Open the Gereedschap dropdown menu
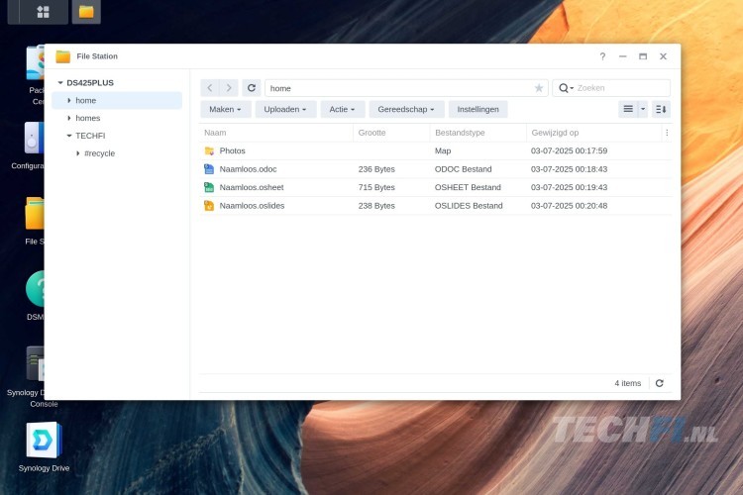Image resolution: width=743 pixels, height=495 pixels. (x=406, y=110)
